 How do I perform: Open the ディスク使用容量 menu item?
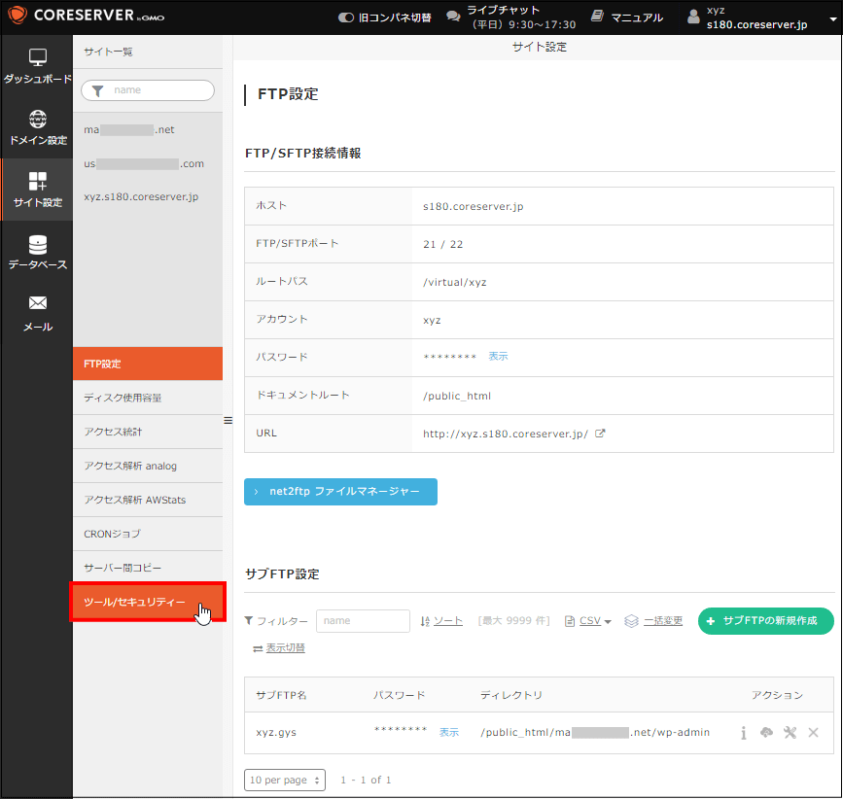coord(148,398)
